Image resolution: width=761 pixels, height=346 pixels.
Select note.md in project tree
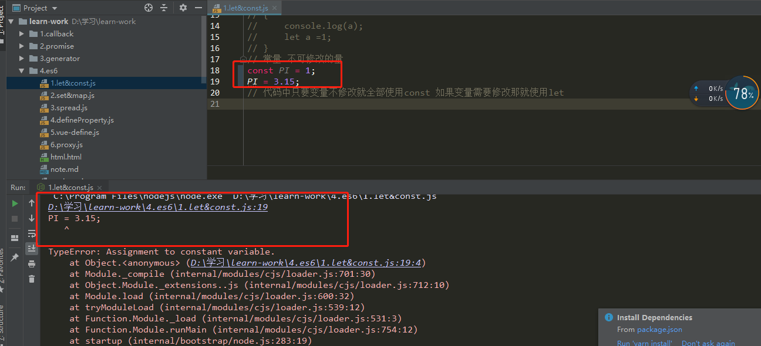point(64,169)
